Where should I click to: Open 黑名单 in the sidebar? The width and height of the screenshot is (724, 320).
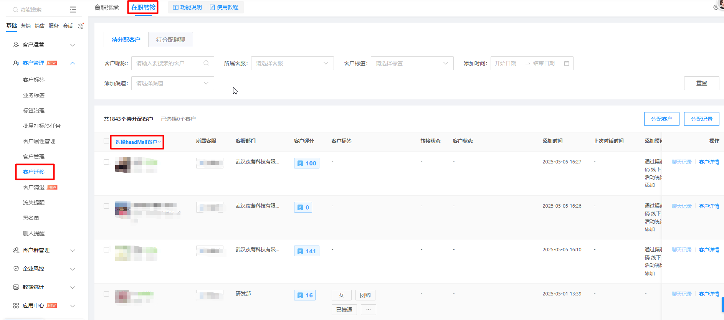point(31,218)
